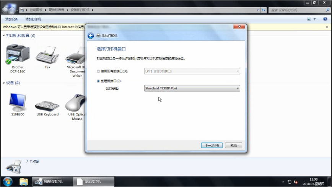Collapse the printers and faxes group
The width and height of the screenshot is (332, 187).
click(x=4, y=35)
